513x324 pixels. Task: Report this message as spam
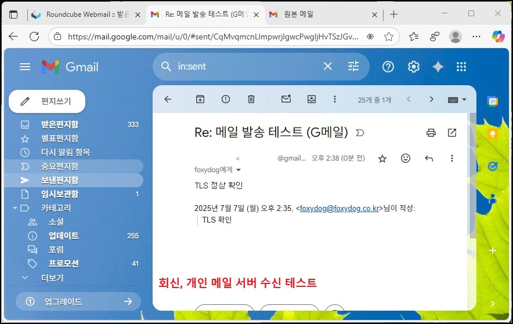pyautogui.click(x=226, y=99)
